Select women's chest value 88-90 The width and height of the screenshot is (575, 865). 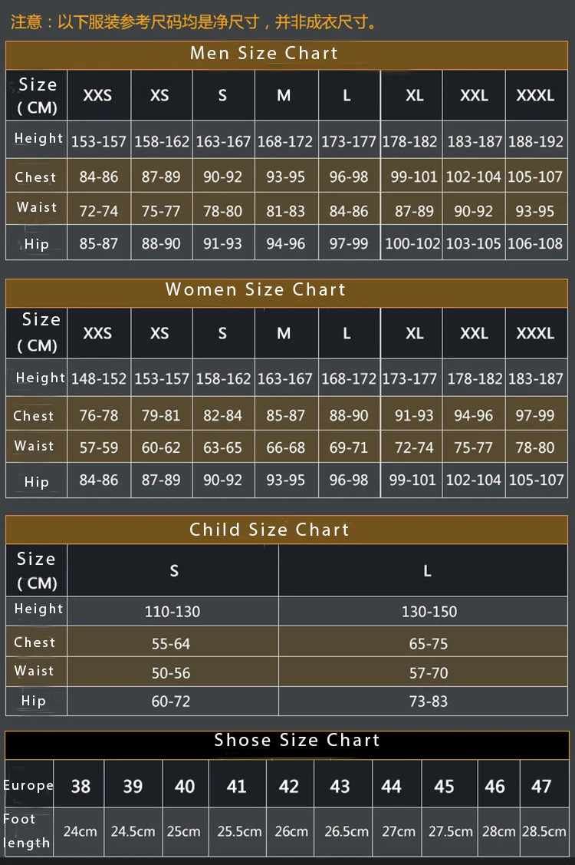coord(349,414)
